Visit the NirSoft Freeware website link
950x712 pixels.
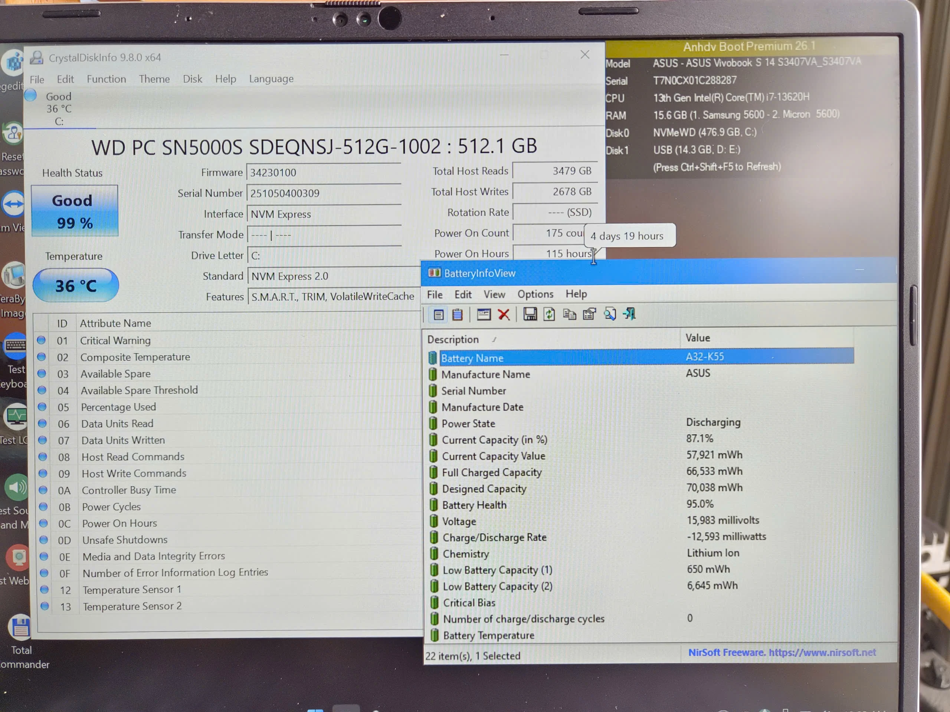[782, 653]
